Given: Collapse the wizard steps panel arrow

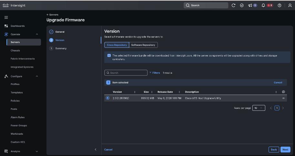Looking at the screenshot, I should tap(96, 150).
